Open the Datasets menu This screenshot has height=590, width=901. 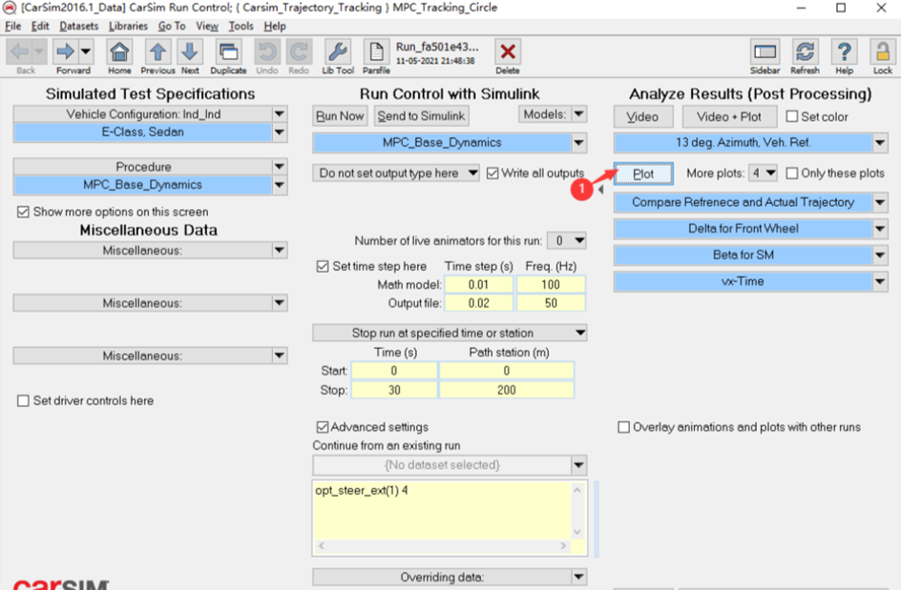point(78,26)
